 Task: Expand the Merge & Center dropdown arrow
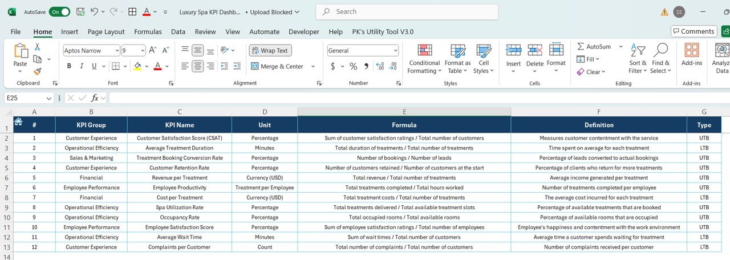(x=313, y=66)
